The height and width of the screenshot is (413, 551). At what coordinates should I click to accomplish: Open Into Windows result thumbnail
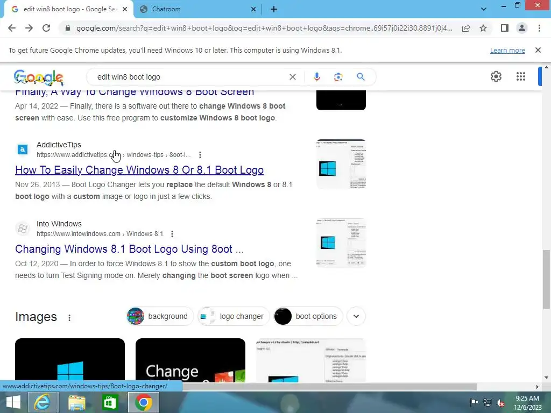pos(341,243)
